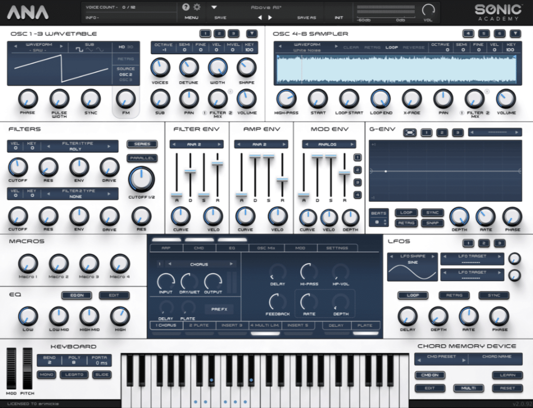Toggle Mono mode in the Keyboard section

[x=46, y=375]
